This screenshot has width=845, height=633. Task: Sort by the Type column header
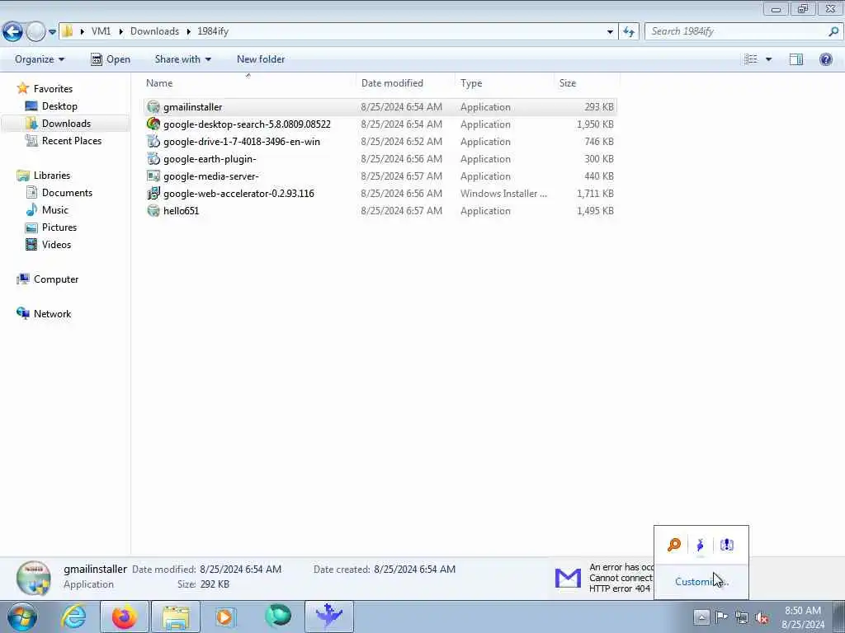click(504, 83)
